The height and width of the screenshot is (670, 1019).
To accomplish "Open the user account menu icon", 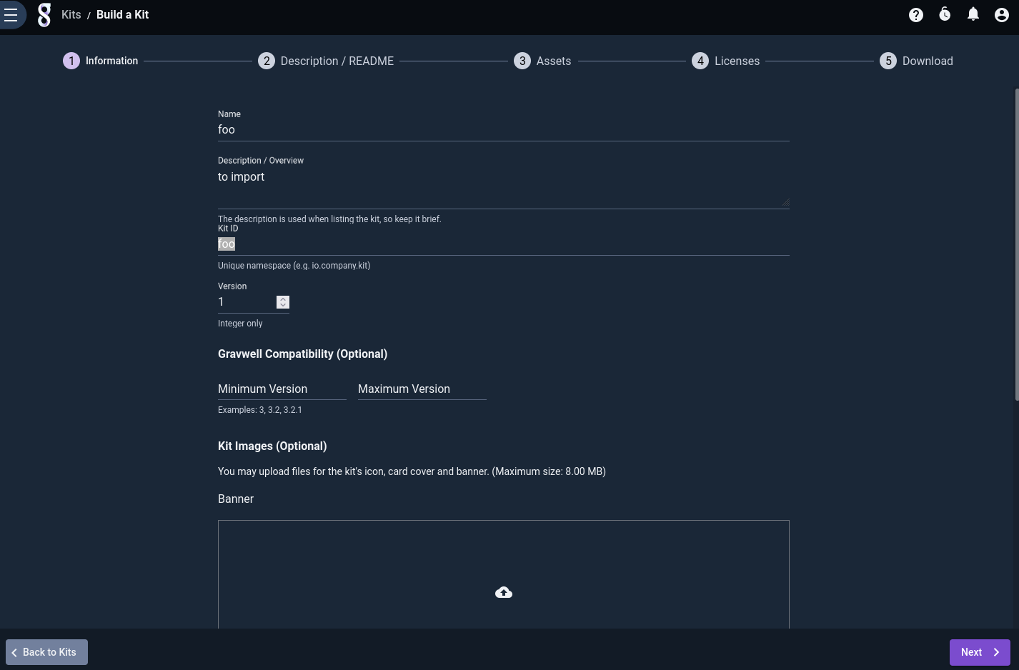I will pos(1001,15).
